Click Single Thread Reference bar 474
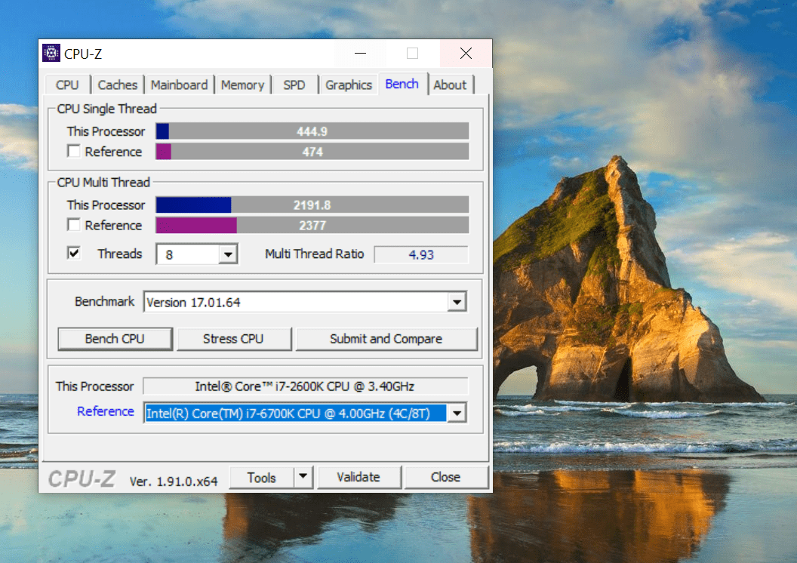The width and height of the screenshot is (797, 563). (312, 152)
